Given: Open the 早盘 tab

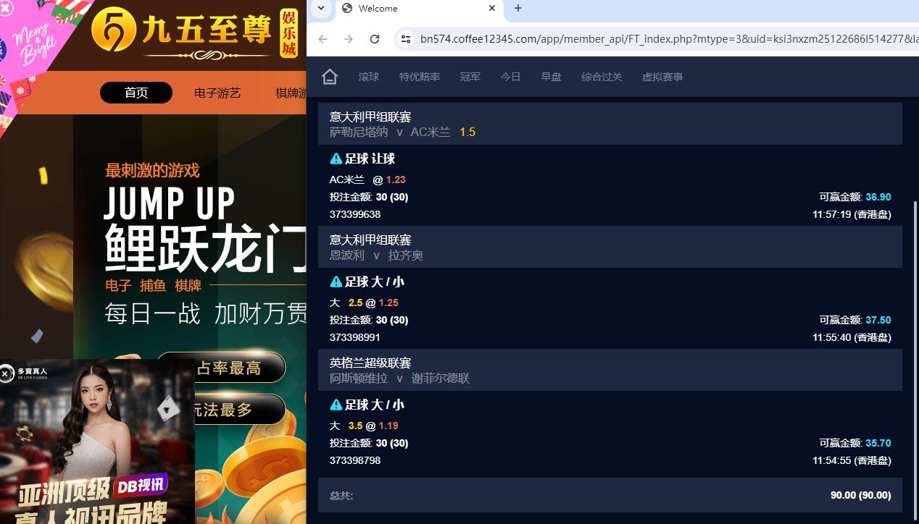Looking at the screenshot, I should point(552,77).
